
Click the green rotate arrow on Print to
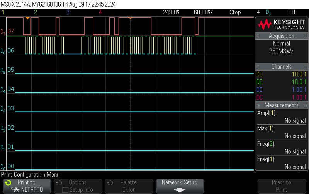pyautogui.click(x=8, y=183)
